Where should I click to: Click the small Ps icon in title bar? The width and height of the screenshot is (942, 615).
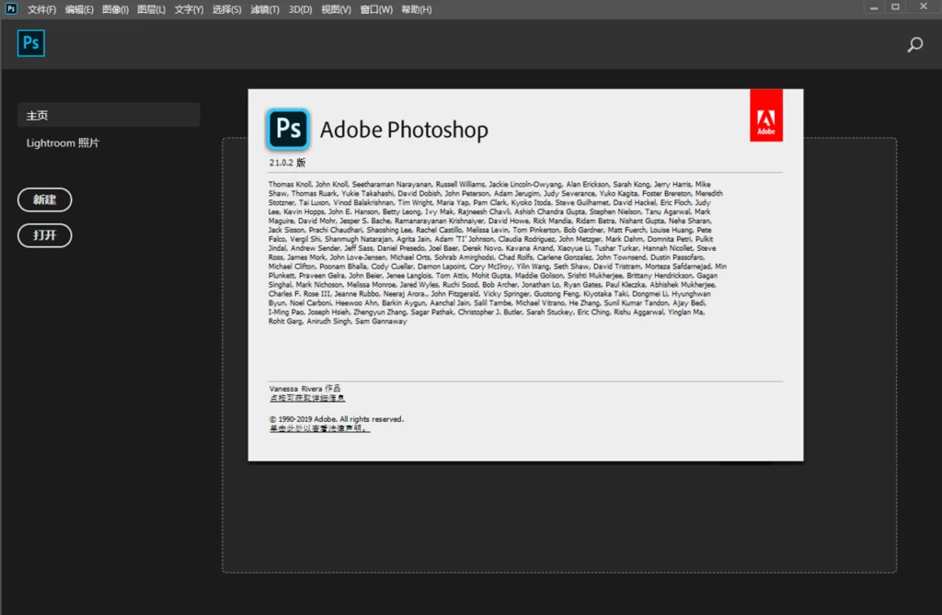[x=11, y=8]
